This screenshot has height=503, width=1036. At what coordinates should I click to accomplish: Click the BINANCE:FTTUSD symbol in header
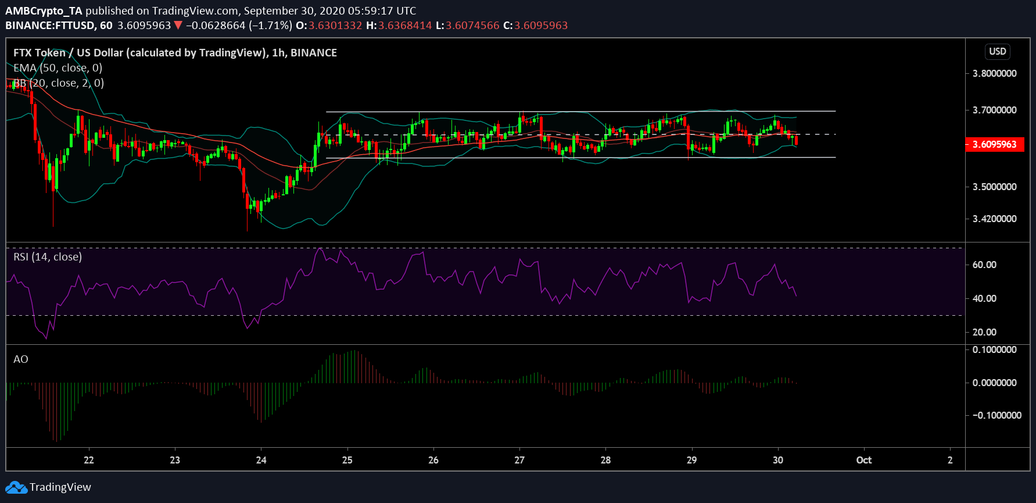point(51,26)
